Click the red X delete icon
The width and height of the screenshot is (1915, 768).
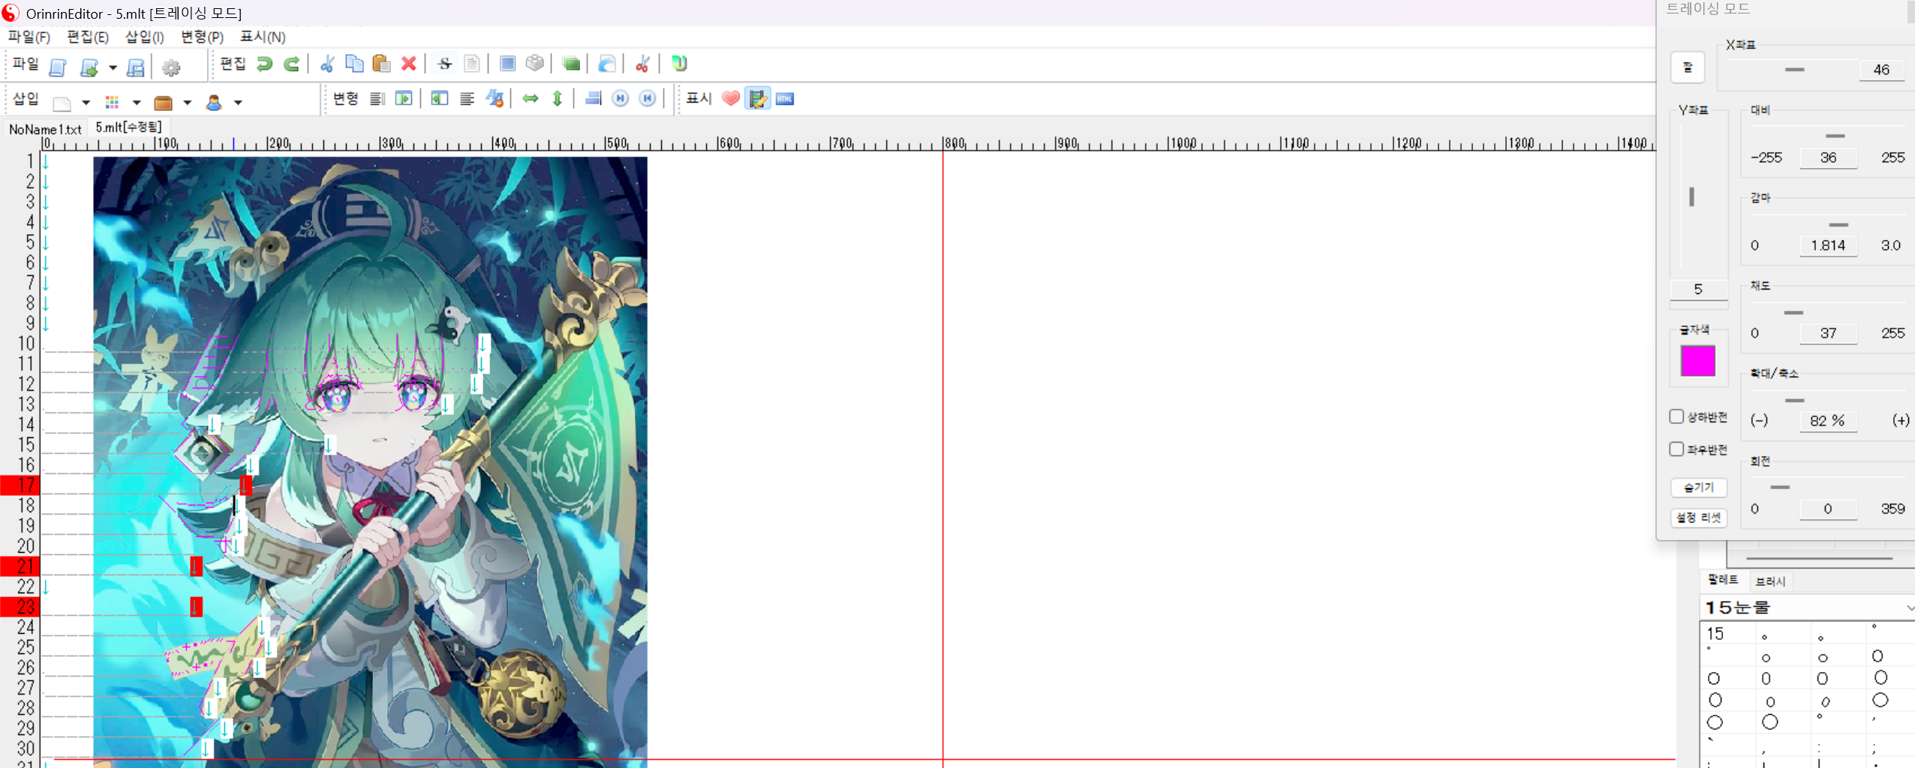pos(408,64)
